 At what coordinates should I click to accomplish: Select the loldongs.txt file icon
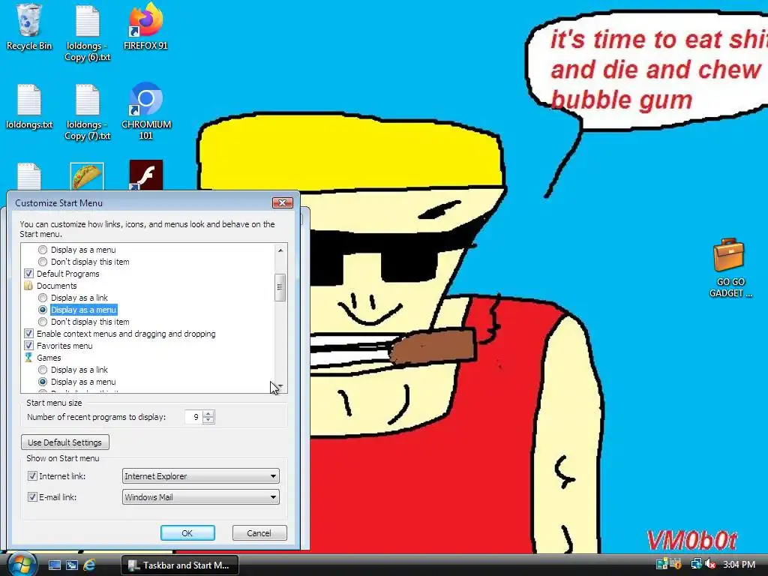click(29, 106)
